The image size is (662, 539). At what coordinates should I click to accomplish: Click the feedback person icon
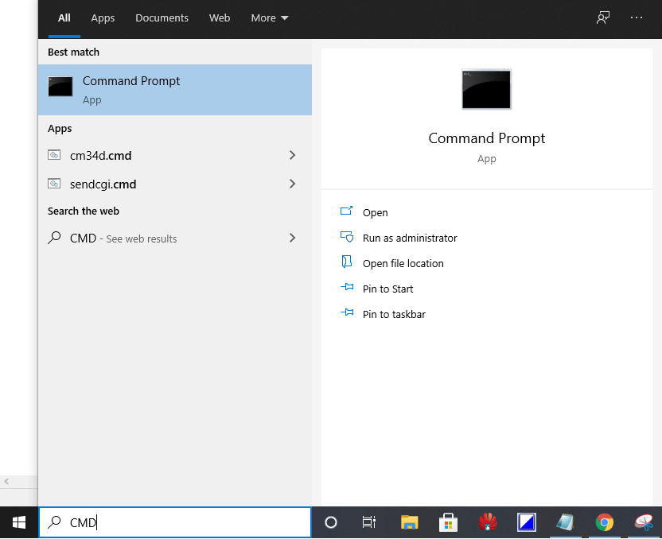pyautogui.click(x=603, y=17)
